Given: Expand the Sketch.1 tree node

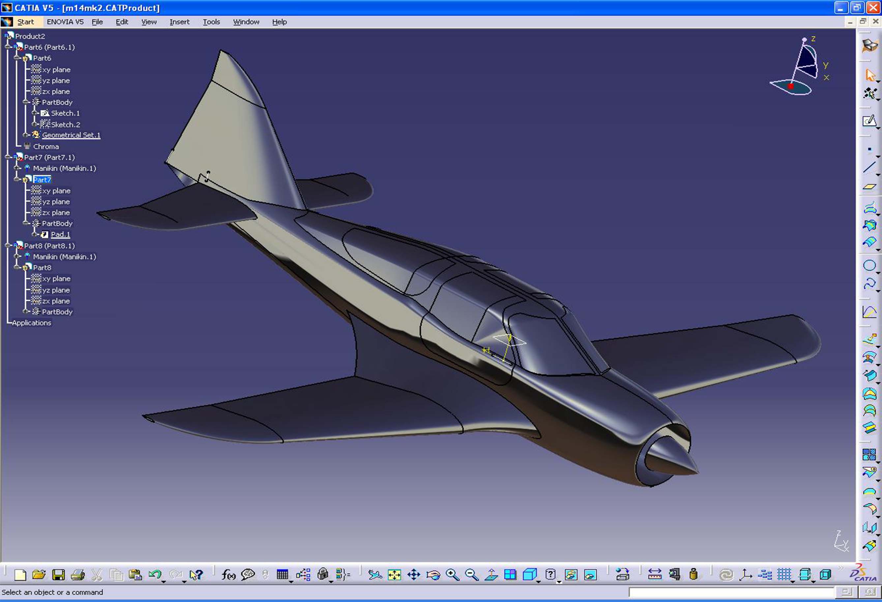Looking at the screenshot, I should [x=35, y=113].
